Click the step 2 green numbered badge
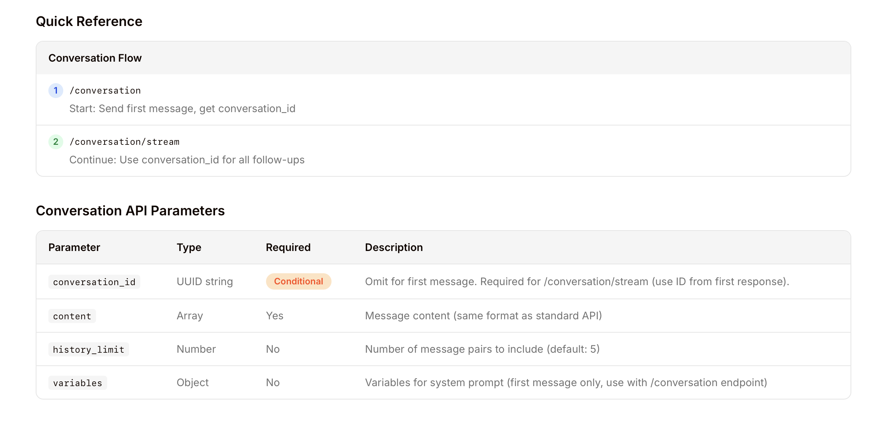 click(55, 141)
